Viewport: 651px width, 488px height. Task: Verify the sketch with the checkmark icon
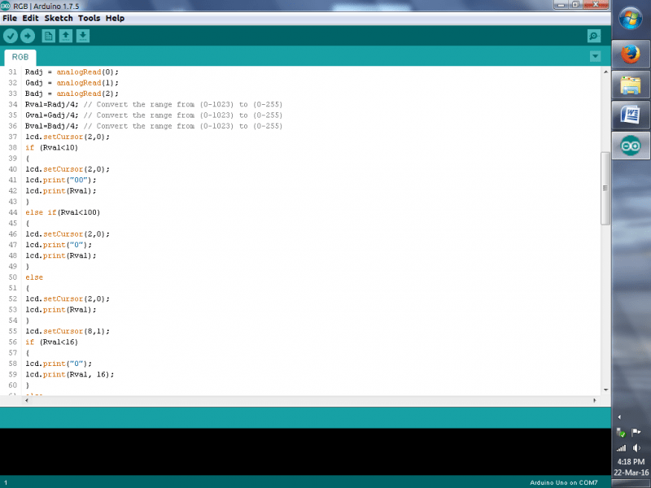click(11, 35)
